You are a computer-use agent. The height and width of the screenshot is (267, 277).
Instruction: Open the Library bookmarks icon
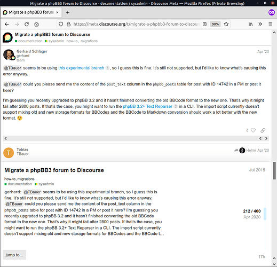coord(250,24)
